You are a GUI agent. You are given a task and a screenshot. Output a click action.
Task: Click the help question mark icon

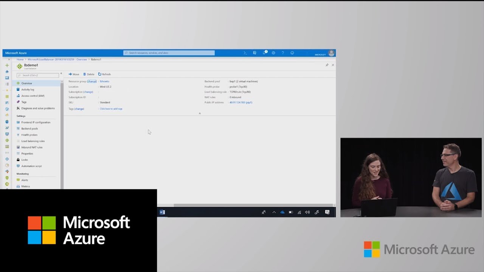coord(282,53)
